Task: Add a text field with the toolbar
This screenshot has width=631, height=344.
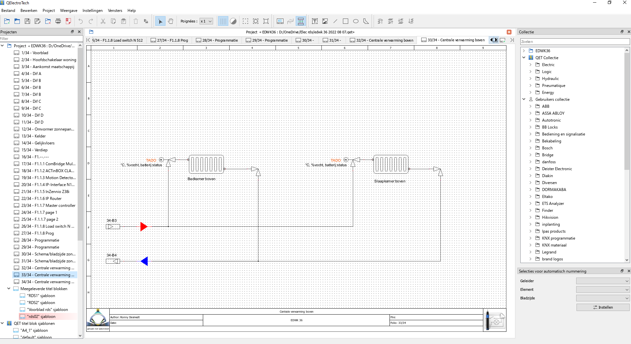Action: coord(315,21)
